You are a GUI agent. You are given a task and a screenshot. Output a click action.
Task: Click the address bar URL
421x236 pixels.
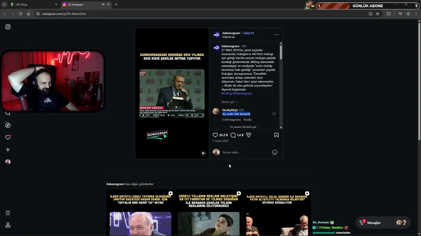pyautogui.click(x=64, y=14)
